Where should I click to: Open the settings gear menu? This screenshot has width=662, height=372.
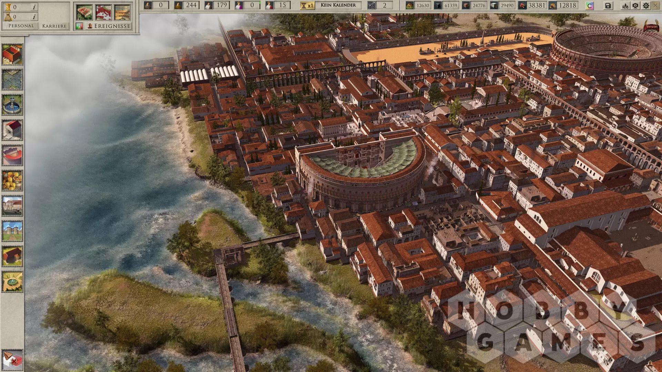tap(646, 6)
